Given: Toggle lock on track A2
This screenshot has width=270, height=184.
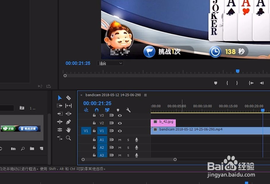Looking at the screenshot, I should 94,147.
